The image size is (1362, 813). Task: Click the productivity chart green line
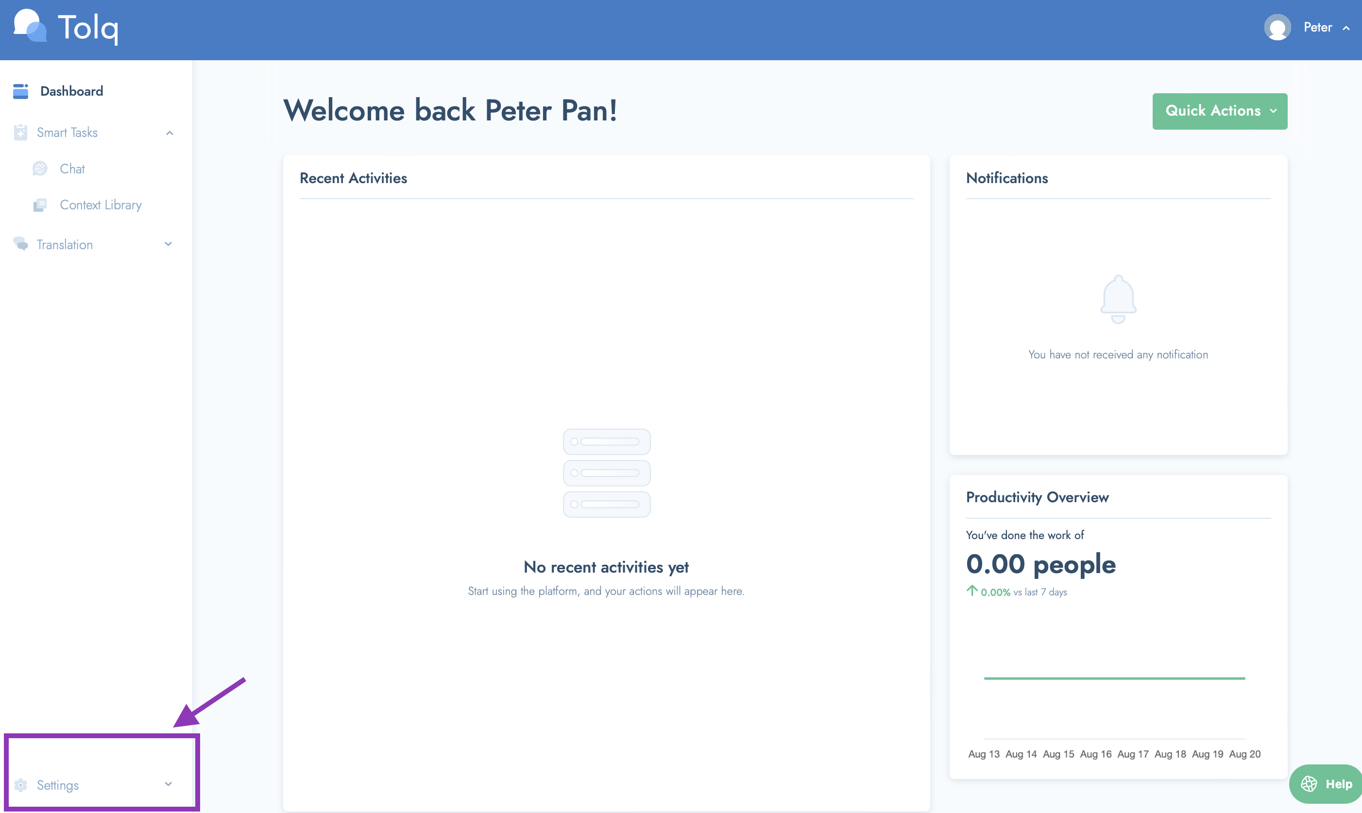(1114, 678)
